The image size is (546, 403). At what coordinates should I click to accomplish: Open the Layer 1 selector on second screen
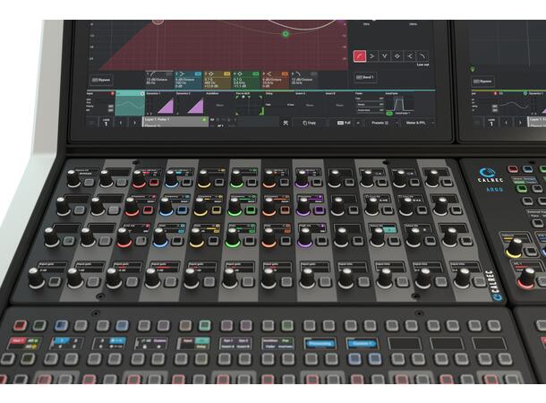(x=491, y=123)
